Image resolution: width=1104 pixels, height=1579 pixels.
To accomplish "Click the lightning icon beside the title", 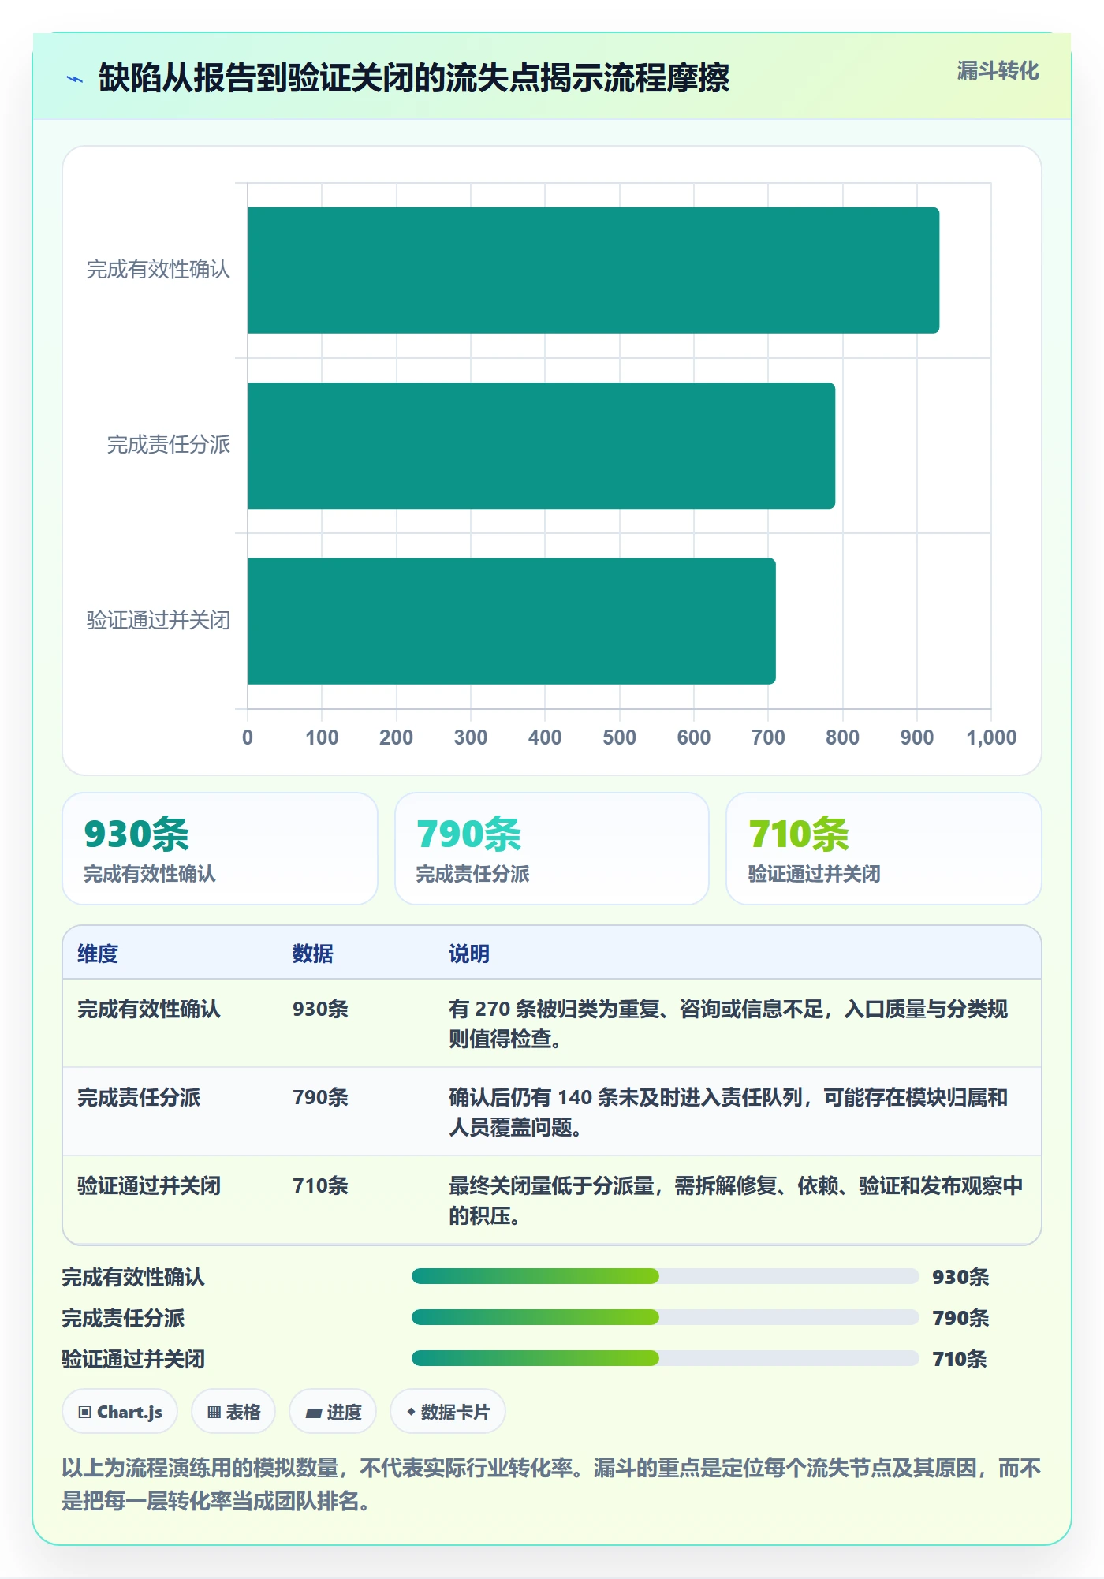I will (x=75, y=79).
